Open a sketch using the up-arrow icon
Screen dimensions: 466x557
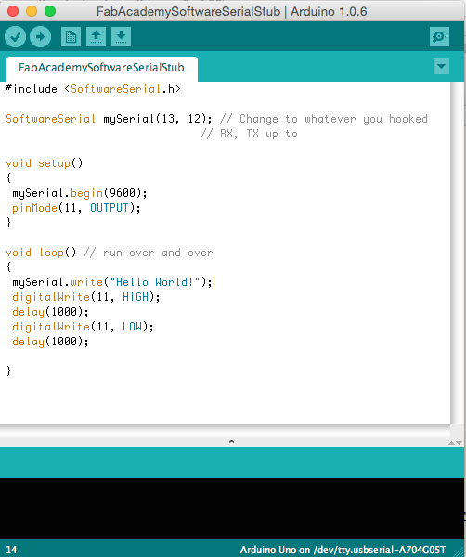96,36
